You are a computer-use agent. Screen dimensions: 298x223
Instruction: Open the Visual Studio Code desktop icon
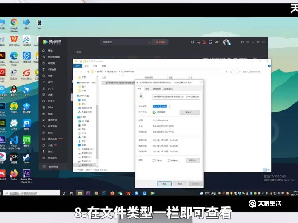[14, 142]
